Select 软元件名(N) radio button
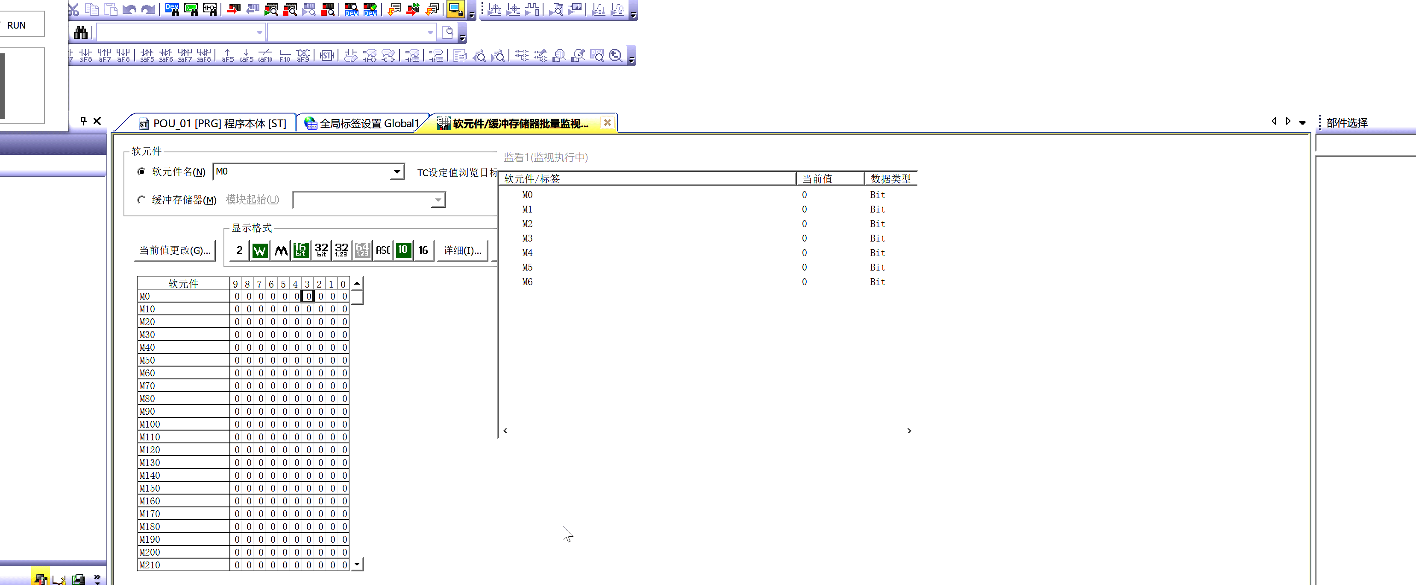Screen dimensions: 1416x585 click(141, 172)
